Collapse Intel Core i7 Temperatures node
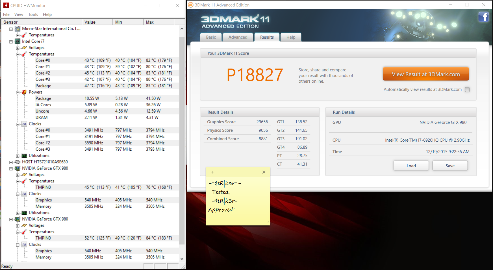 pyautogui.click(x=18, y=54)
